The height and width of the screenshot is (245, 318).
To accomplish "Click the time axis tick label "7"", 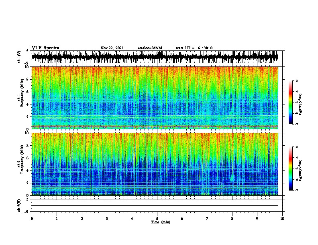I will pyautogui.click(x=207, y=219).
